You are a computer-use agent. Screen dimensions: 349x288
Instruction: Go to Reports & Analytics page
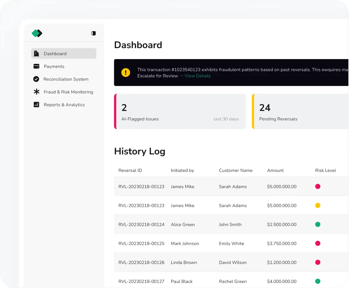64,105
